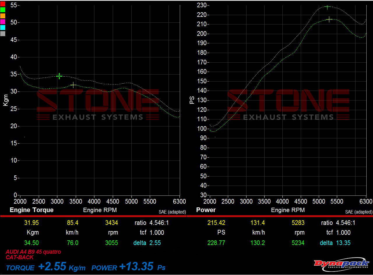Click the yellow 31.95 torque value
Viewport: 373px width, 275px height.
point(31,223)
